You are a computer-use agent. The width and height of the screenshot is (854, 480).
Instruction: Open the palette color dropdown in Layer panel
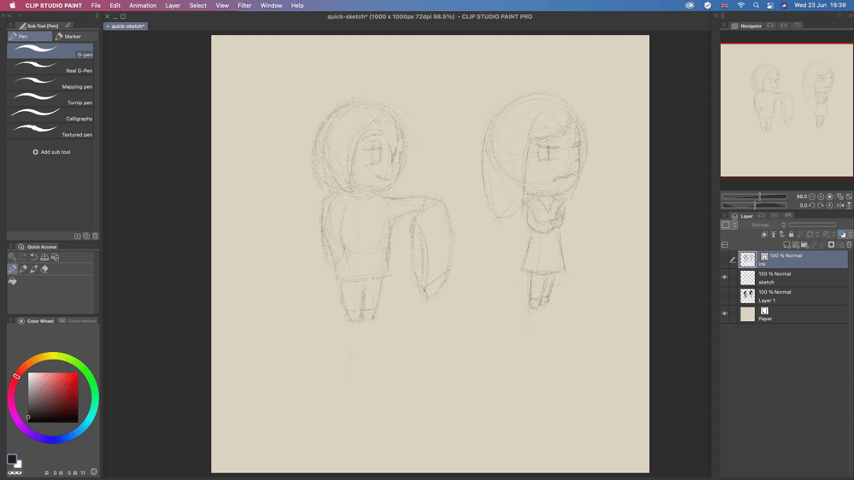(x=728, y=225)
